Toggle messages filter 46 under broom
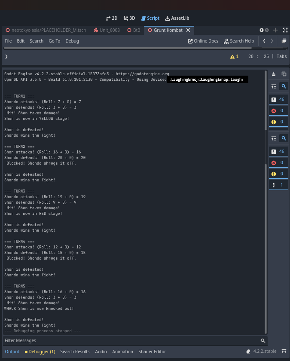The image size is (290, 361). (x=278, y=99)
